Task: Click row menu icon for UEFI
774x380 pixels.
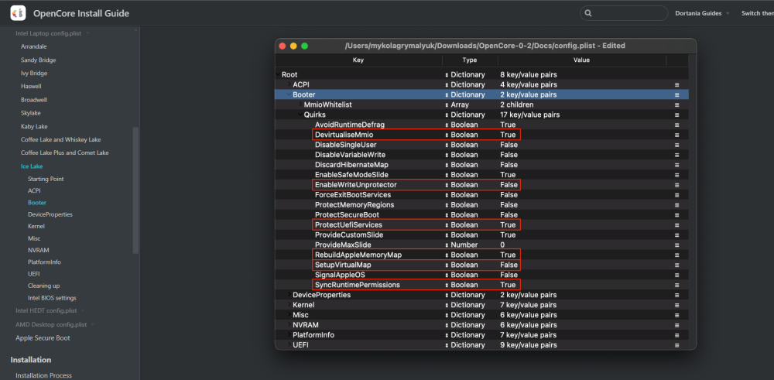Action: pyautogui.click(x=676, y=345)
